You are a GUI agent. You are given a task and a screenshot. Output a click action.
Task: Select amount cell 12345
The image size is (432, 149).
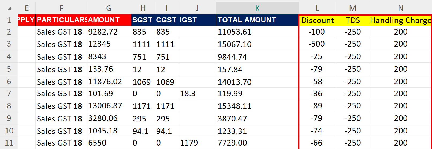pyautogui.click(x=109, y=44)
